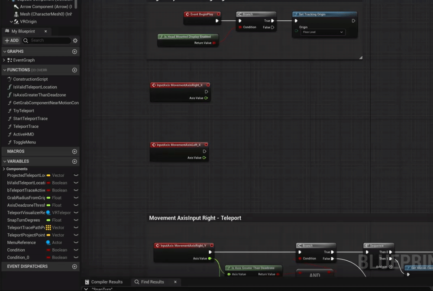Click MovementAxisRight_X Axis Value pin
This screenshot has width=433, height=291.
coord(206,98)
